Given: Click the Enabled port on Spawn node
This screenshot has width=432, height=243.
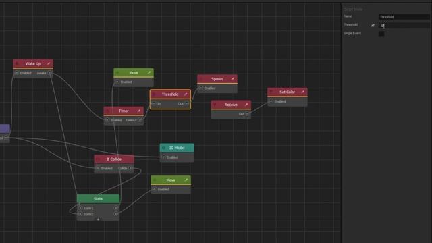Looking at the screenshot, I should (201, 88).
